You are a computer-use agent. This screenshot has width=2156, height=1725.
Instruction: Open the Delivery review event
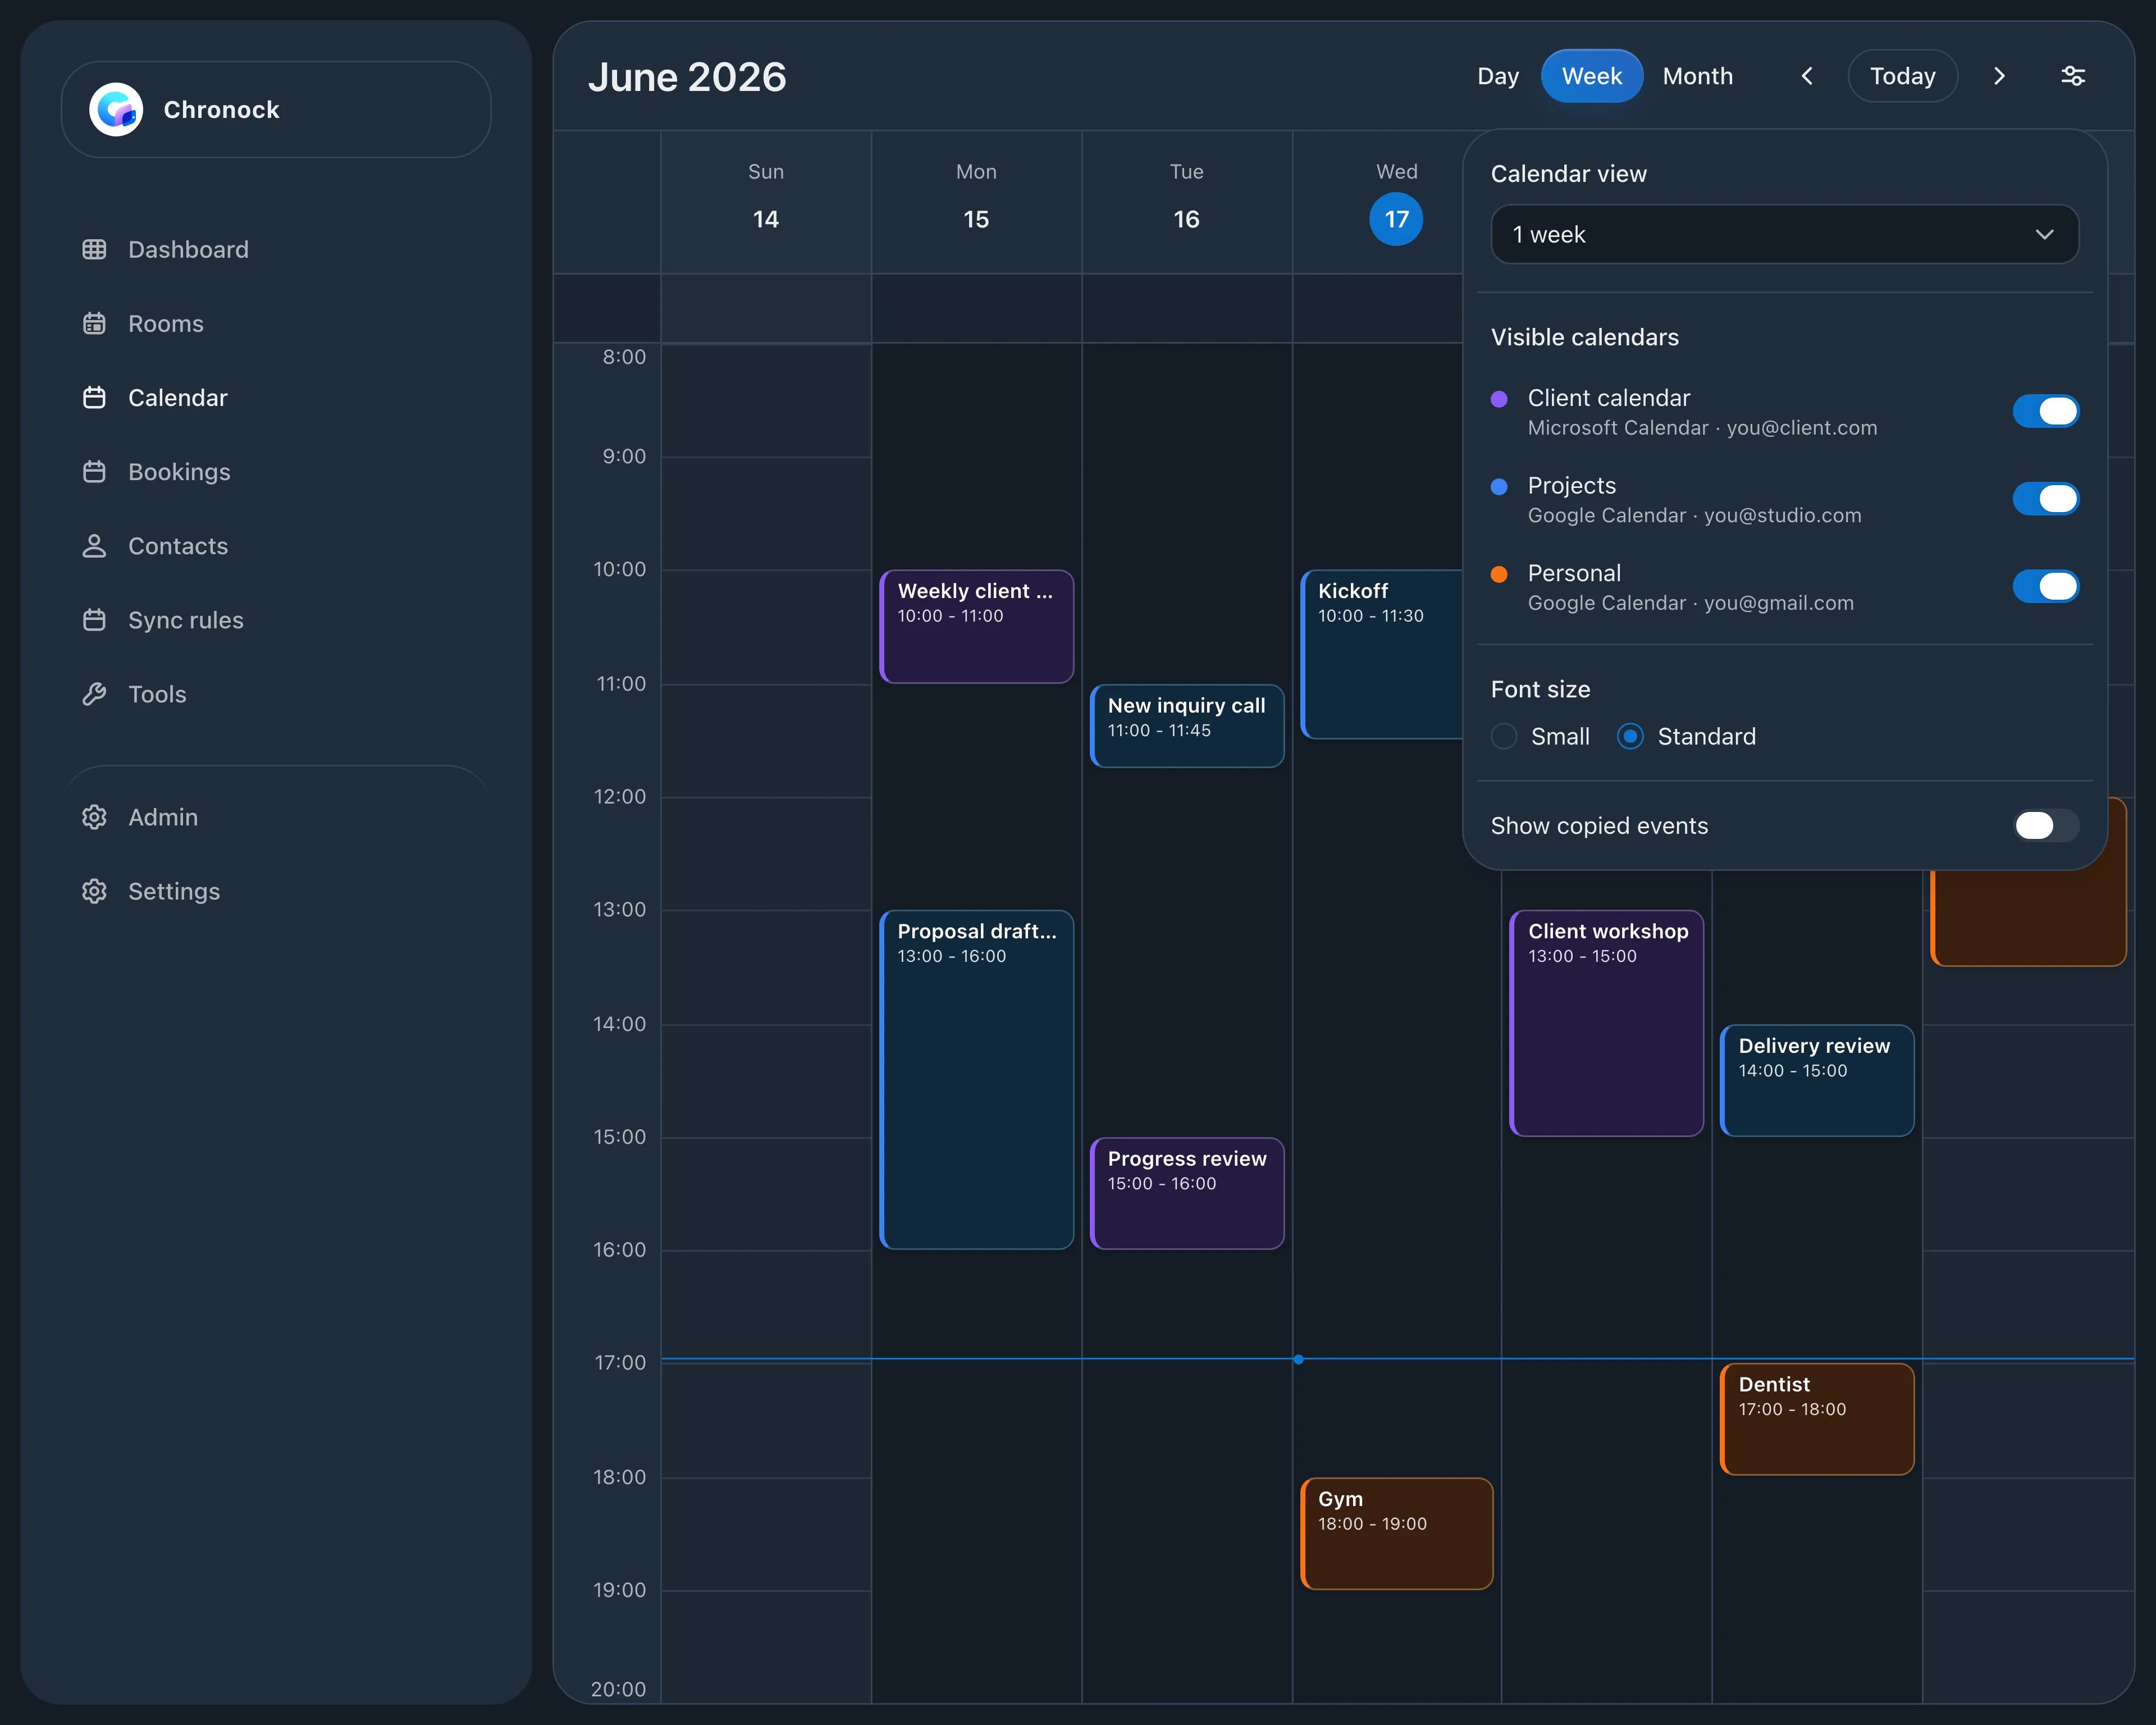pyautogui.click(x=1816, y=1080)
